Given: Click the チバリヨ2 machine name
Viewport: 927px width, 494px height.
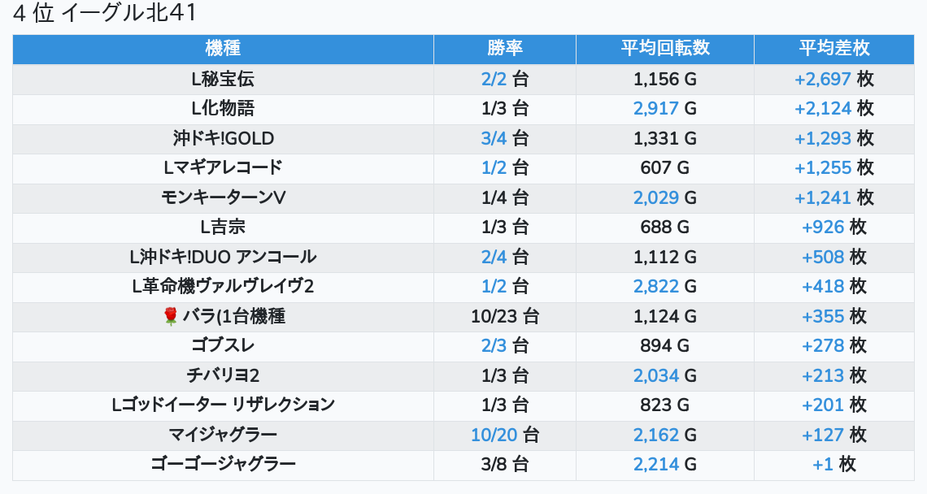Looking at the screenshot, I should [223, 375].
